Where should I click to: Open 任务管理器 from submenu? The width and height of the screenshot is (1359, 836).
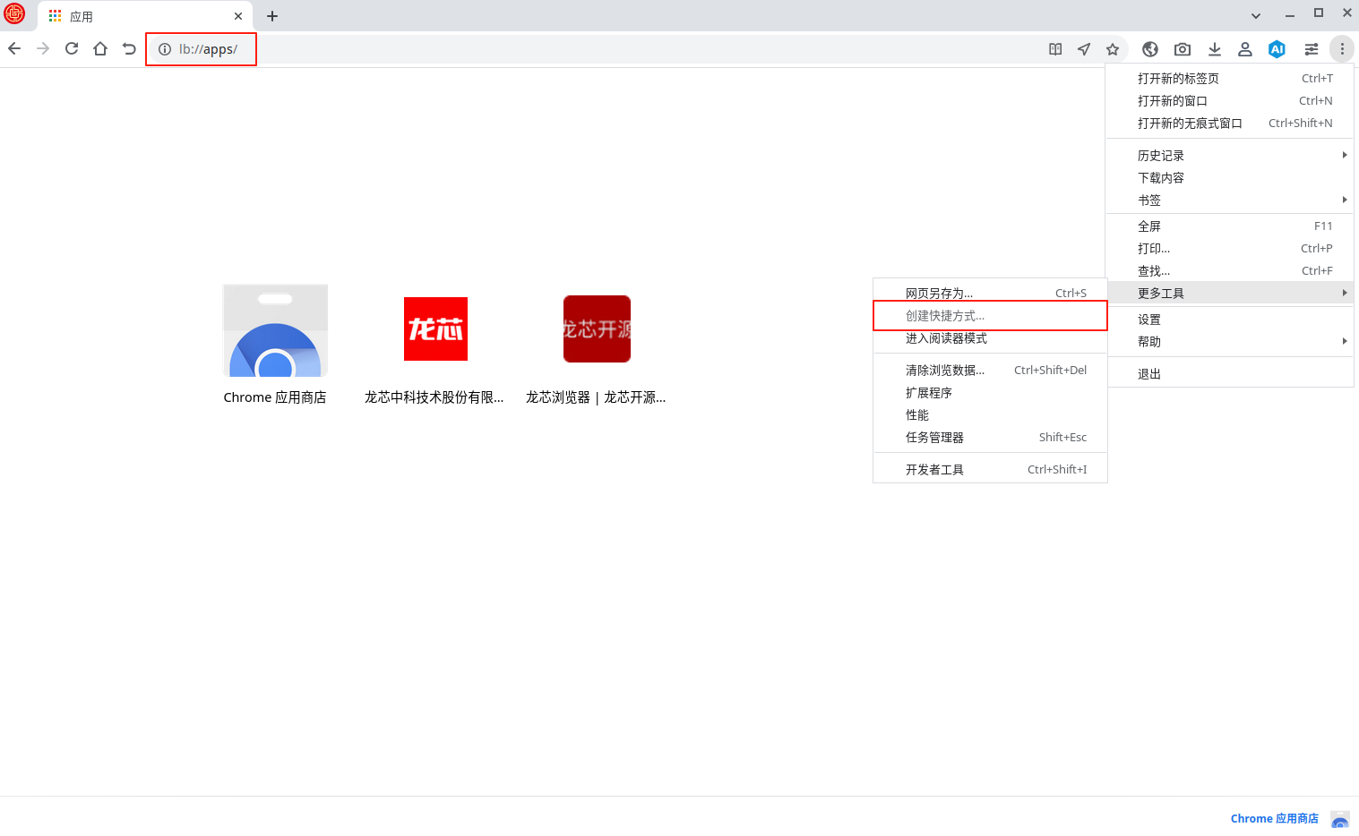click(x=991, y=438)
